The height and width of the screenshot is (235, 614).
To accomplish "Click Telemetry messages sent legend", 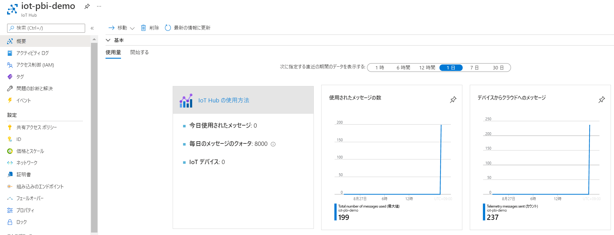I will 512,206.
